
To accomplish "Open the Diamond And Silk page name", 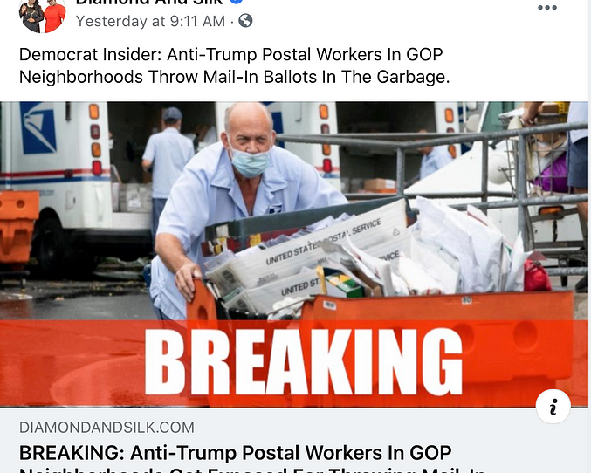I will (x=149, y=3).
